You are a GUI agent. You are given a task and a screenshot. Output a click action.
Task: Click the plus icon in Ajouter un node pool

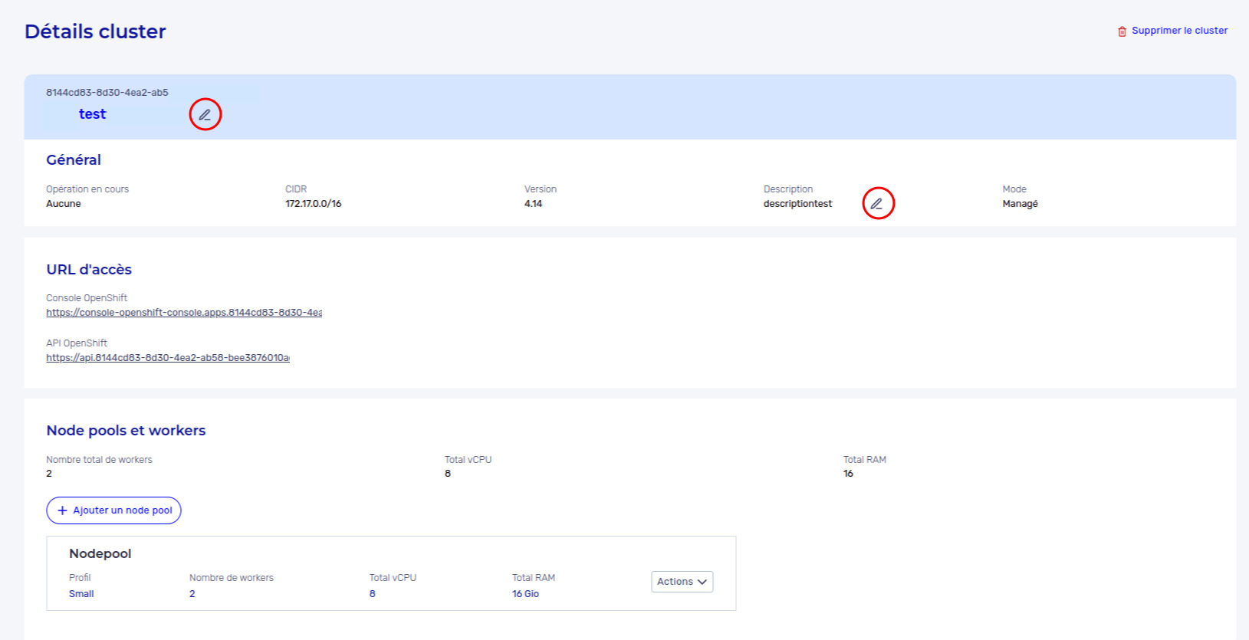point(63,510)
